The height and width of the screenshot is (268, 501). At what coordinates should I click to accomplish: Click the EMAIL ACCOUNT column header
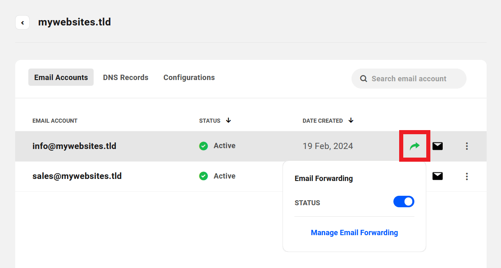[55, 121]
